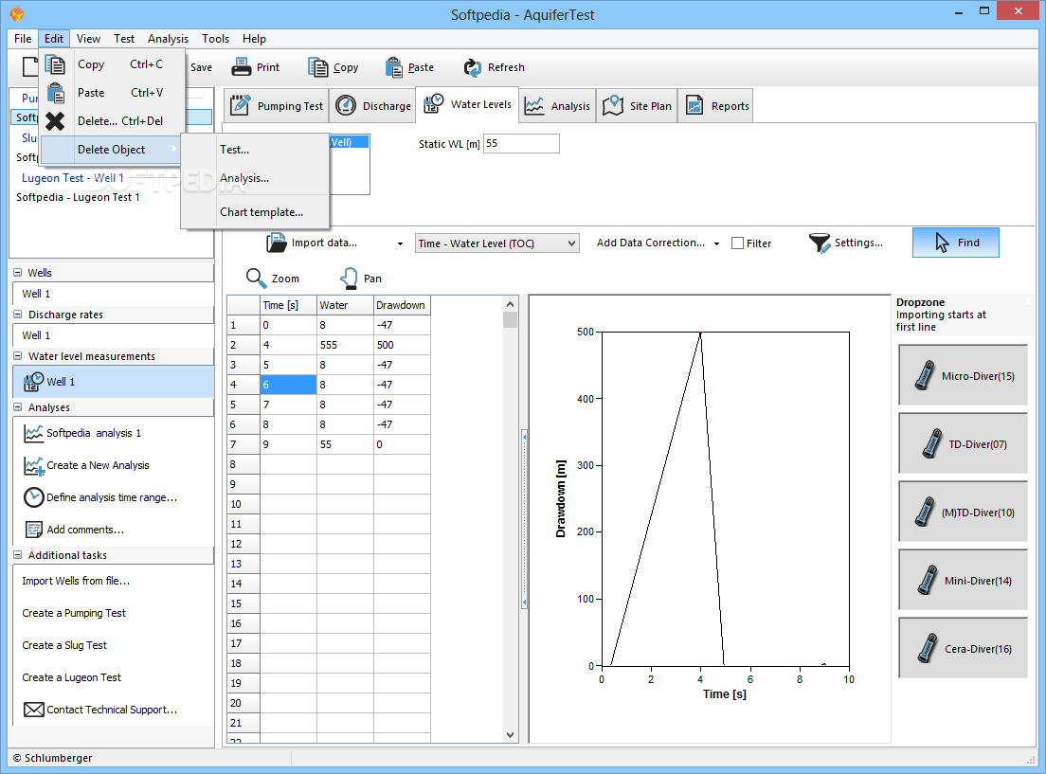Click Create a Slug Test link
The image size is (1046, 774).
[x=64, y=644]
